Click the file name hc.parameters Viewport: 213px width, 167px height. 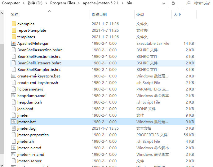30,89
